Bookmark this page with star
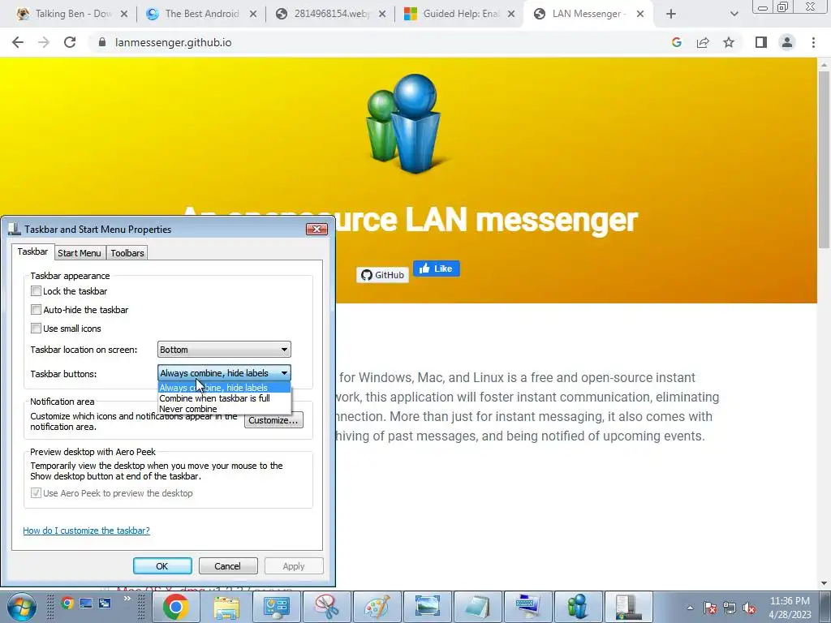Screen dimensions: 831x623 (729, 42)
